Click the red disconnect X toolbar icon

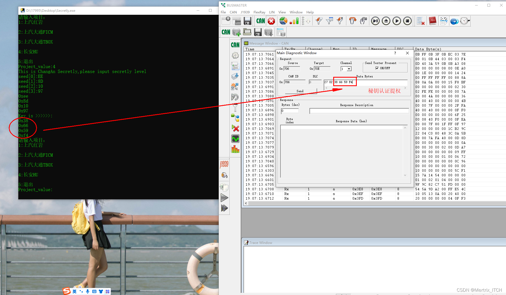point(271,21)
